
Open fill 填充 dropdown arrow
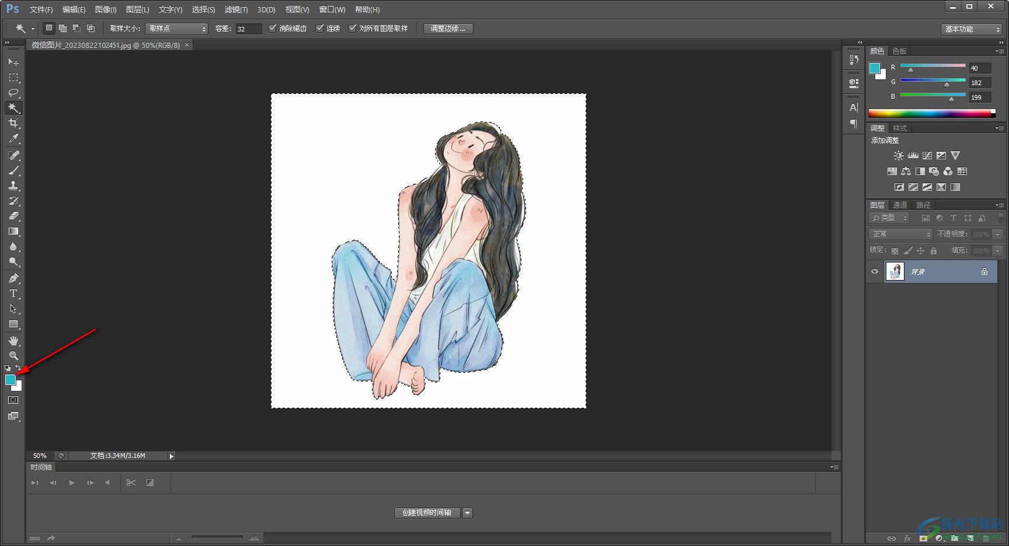point(997,251)
